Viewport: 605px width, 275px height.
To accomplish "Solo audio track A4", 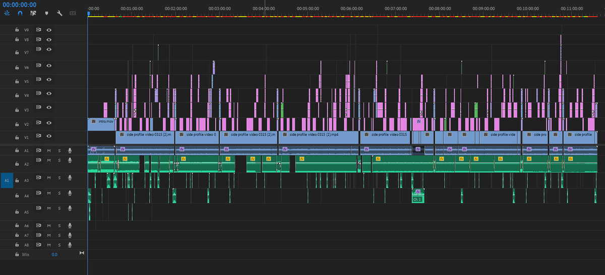I will click(x=59, y=194).
